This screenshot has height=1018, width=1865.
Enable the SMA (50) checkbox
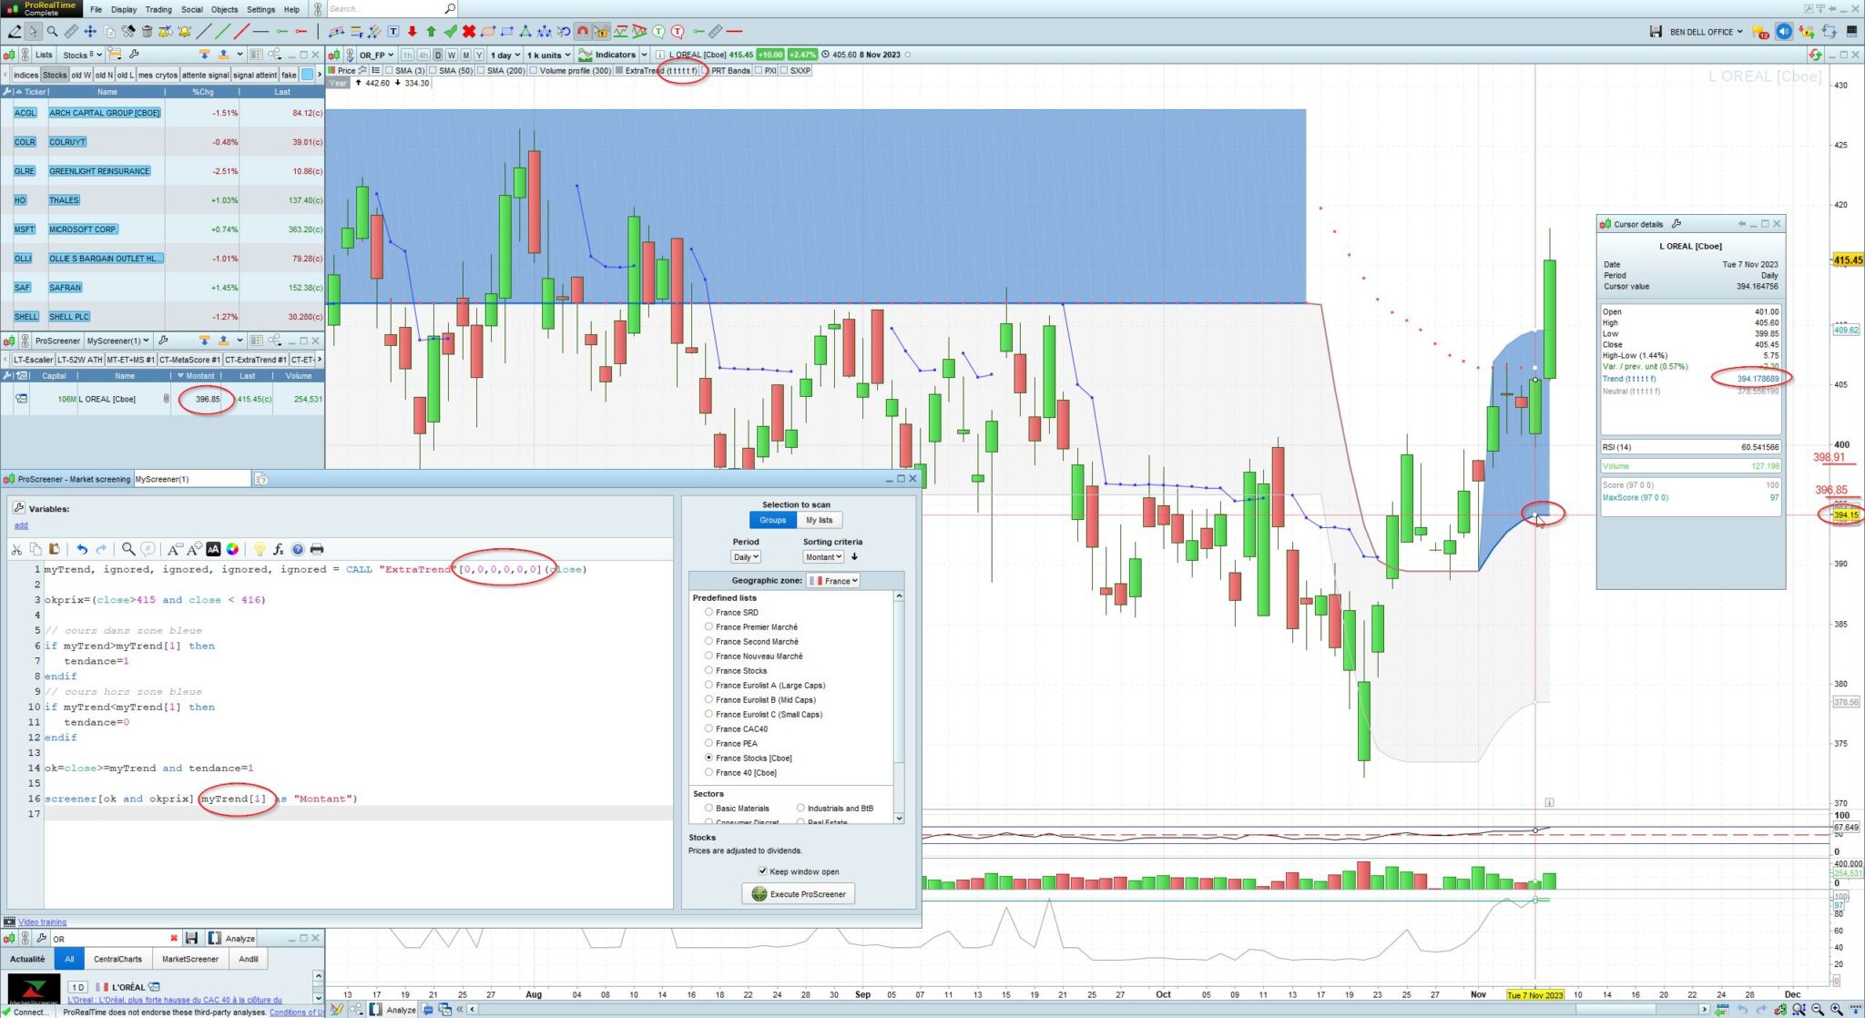coord(433,70)
